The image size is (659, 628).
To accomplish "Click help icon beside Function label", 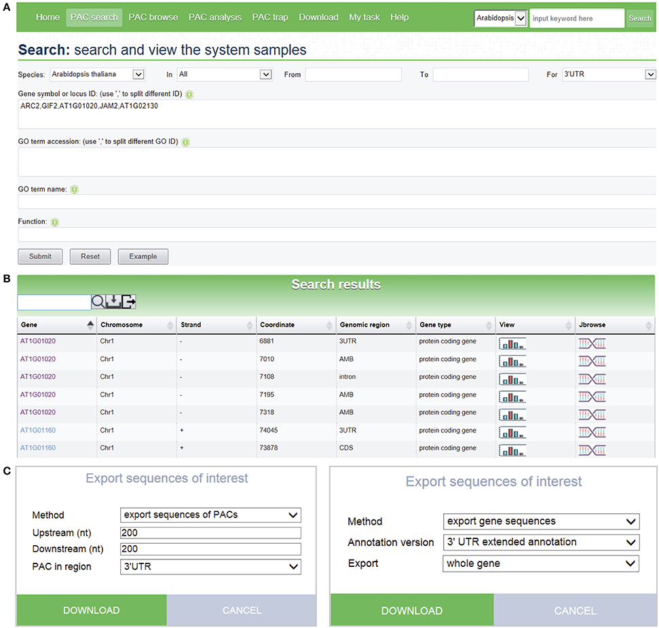I will [55, 222].
